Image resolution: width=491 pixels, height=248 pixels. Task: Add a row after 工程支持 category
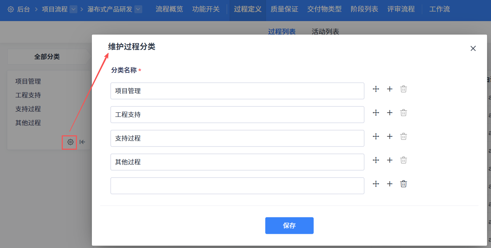coord(390,113)
